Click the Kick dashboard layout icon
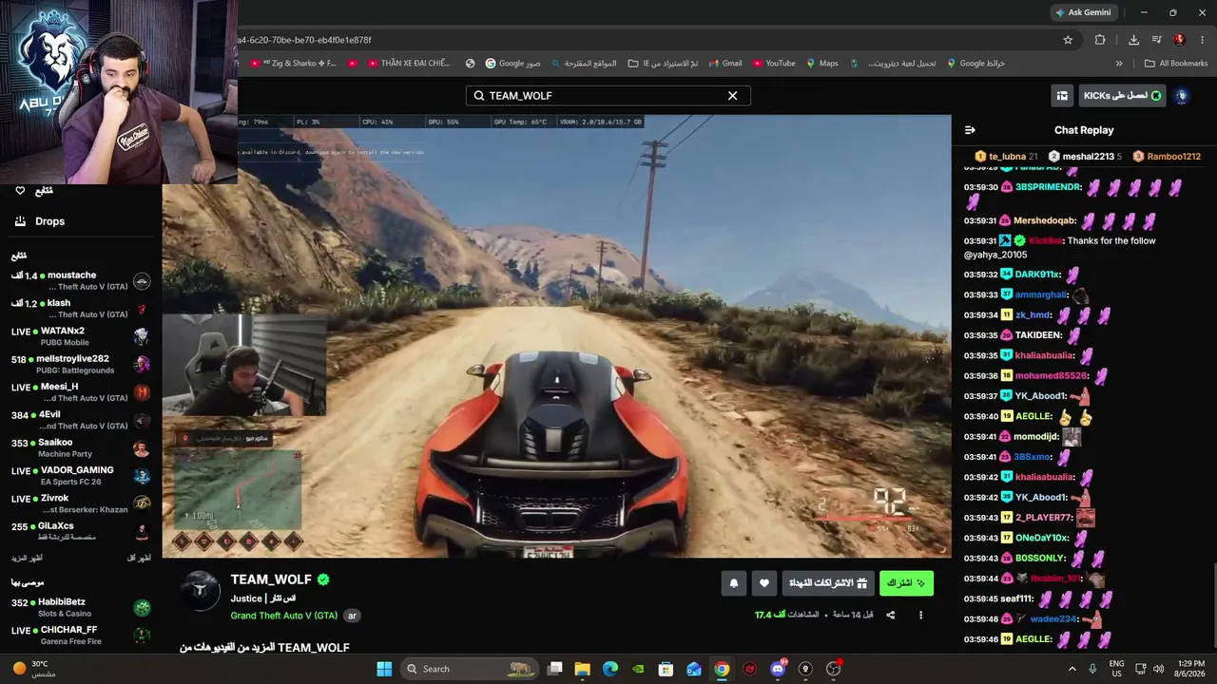The height and width of the screenshot is (684, 1217). (1062, 96)
